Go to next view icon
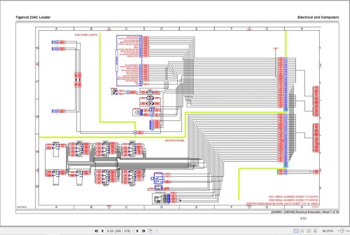The width and height of the screenshot is (350, 235). pyautogui.click(x=157, y=231)
